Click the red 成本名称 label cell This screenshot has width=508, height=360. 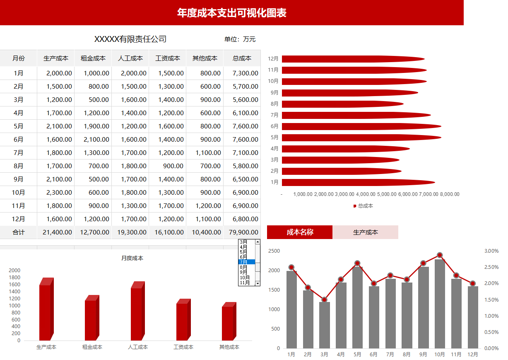(300, 232)
